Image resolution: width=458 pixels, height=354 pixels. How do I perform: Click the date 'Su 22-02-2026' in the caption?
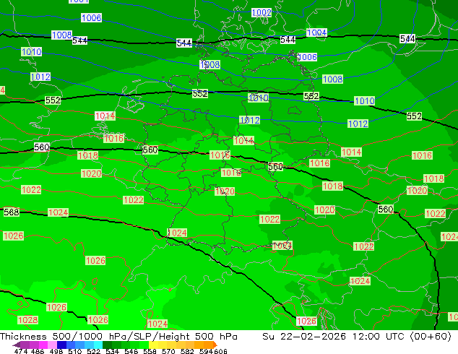pos(304,336)
